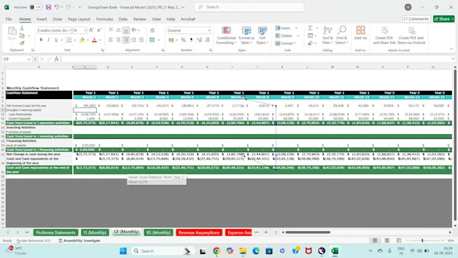The height and width of the screenshot is (258, 458).
Task: Open Sort & Filter menu
Action: click(x=327, y=35)
